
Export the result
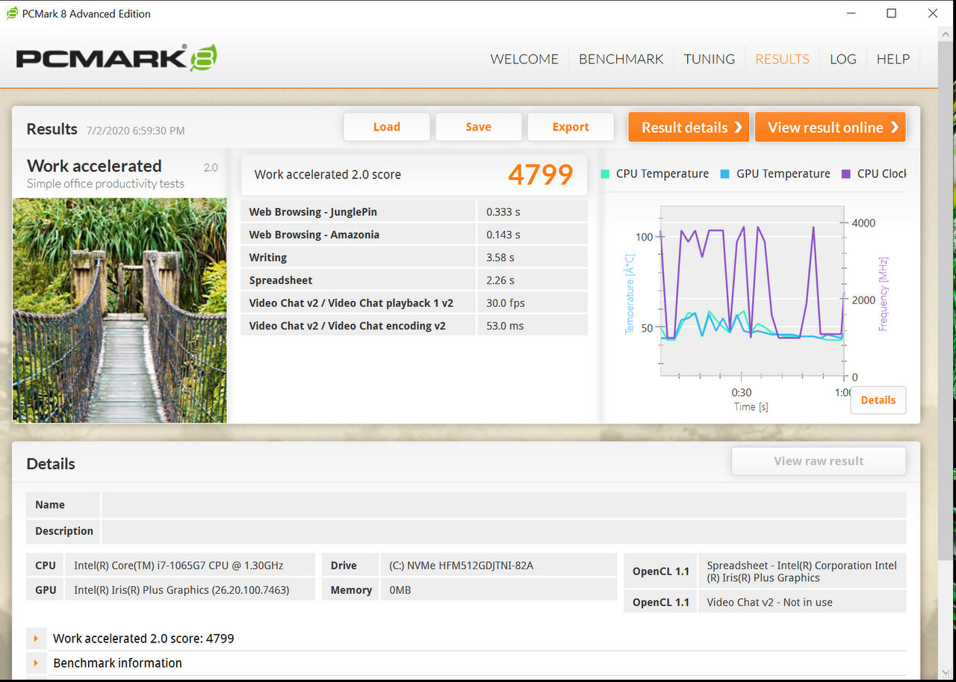[571, 127]
